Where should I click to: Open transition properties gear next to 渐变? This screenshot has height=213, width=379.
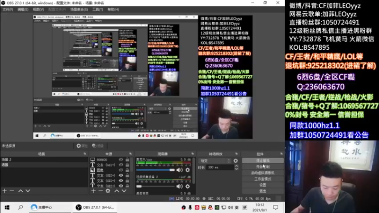235,160
